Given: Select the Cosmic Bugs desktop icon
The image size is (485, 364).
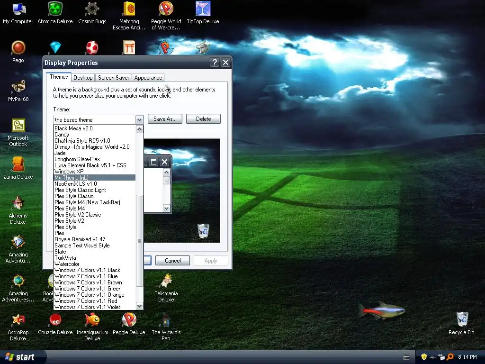Looking at the screenshot, I should [x=92, y=13].
